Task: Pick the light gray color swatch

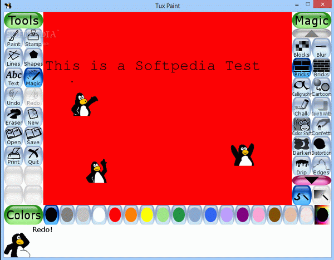Action: coord(83,215)
